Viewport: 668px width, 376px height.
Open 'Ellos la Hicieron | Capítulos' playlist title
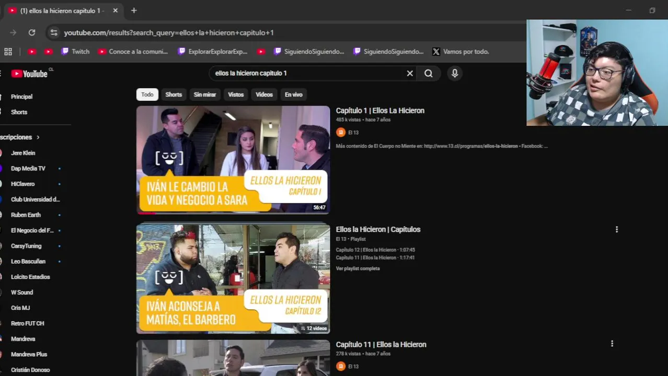point(378,229)
